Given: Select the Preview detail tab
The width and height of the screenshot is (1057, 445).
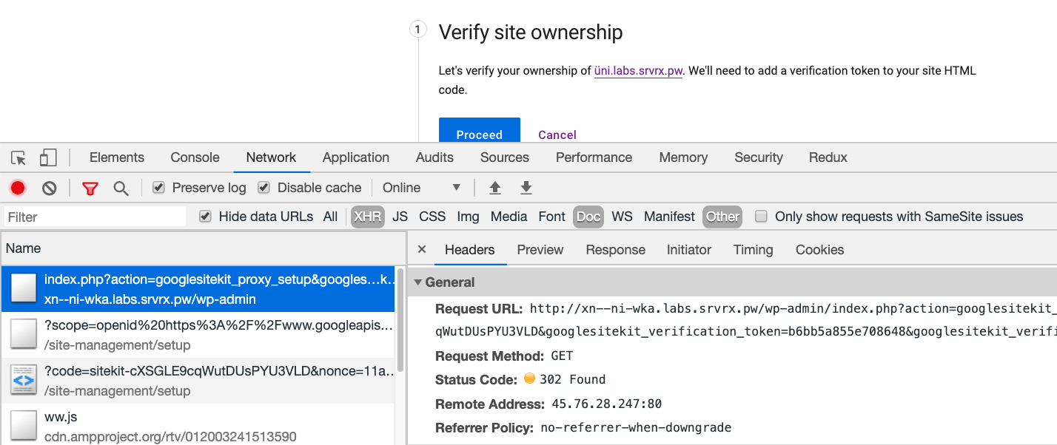Looking at the screenshot, I should pyautogui.click(x=540, y=250).
